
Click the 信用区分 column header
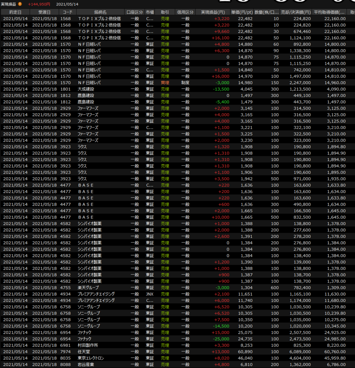point(185,12)
